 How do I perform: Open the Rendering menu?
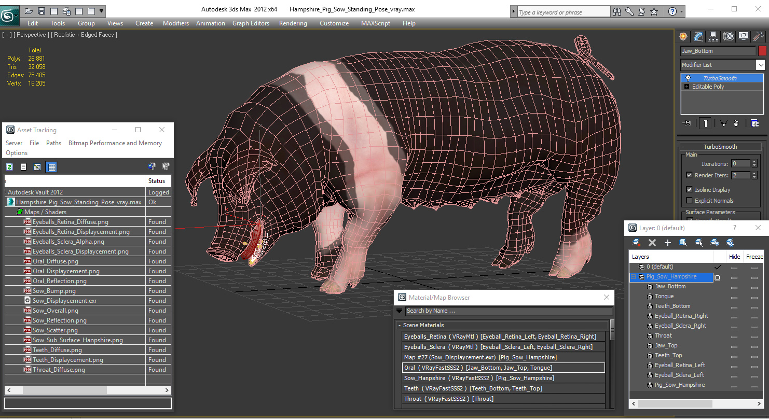(293, 23)
